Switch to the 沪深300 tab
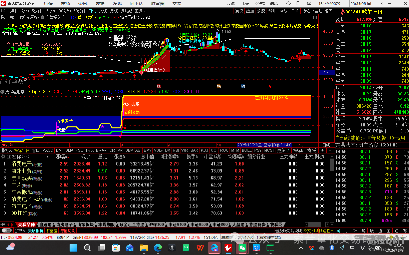 [156, 224]
